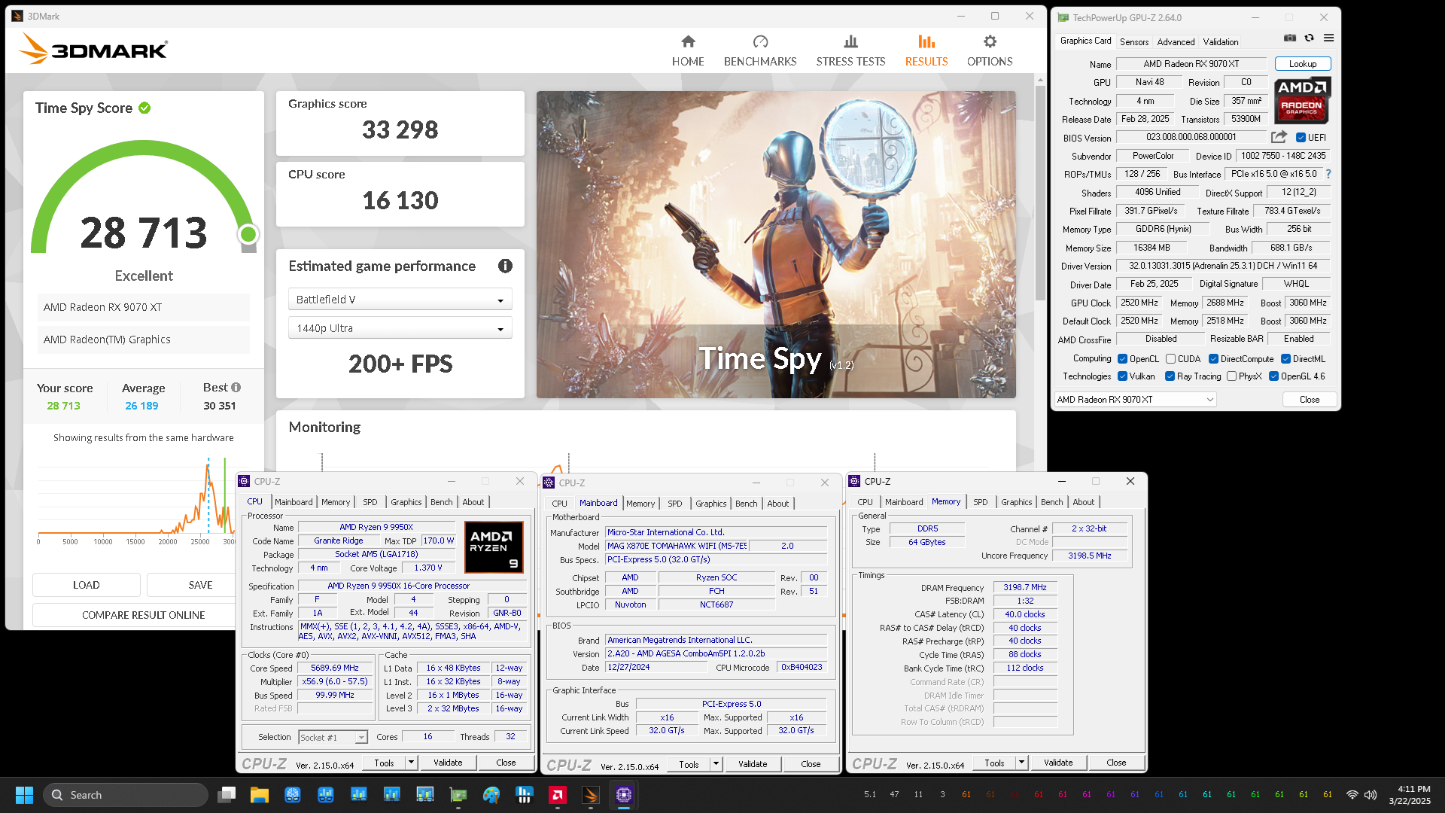Open BENCHMARKS in 3DMark navigation
This screenshot has width=1445, height=813.
click(x=760, y=50)
